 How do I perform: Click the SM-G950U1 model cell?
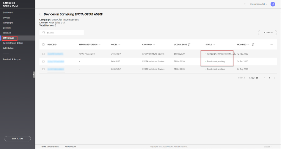pyautogui.click(x=116, y=69)
